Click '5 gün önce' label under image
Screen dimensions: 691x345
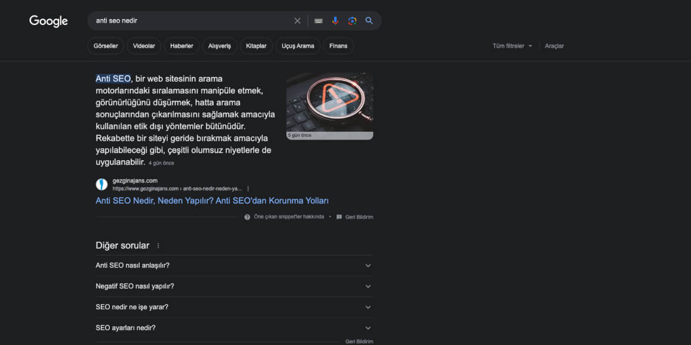pos(300,135)
